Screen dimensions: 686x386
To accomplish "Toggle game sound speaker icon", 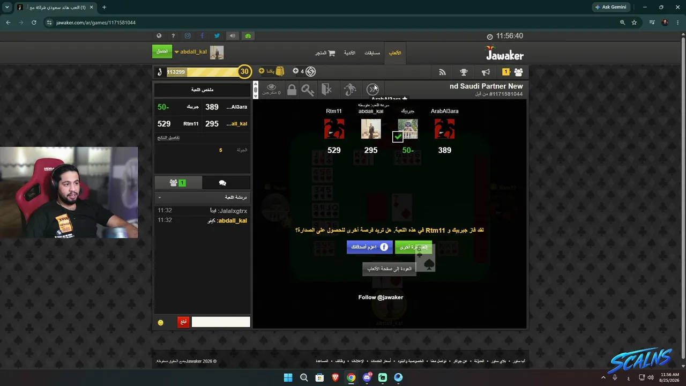I will click(x=233, y=36).
